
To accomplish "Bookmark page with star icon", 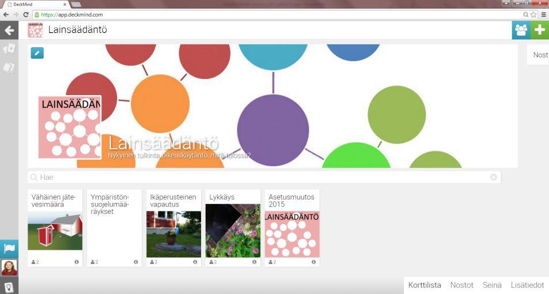I will point(533,14).
